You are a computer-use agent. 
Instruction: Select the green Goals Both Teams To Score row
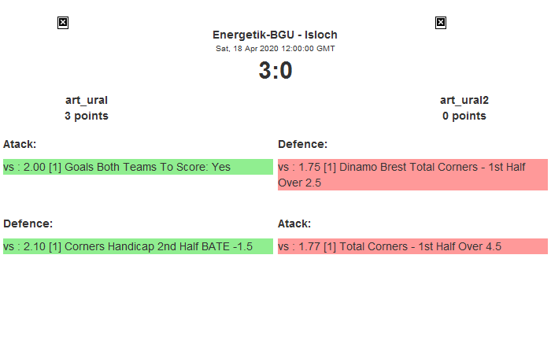[x=138, y=167]
